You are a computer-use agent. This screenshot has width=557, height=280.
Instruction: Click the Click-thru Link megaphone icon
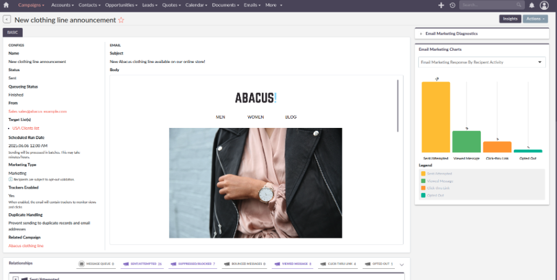click(x=323, y=264)
